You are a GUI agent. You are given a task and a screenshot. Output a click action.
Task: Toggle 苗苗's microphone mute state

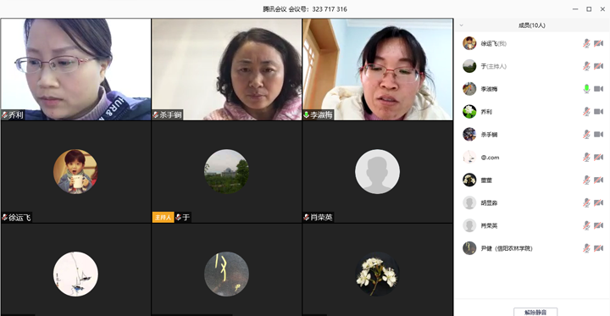point(586,180)
